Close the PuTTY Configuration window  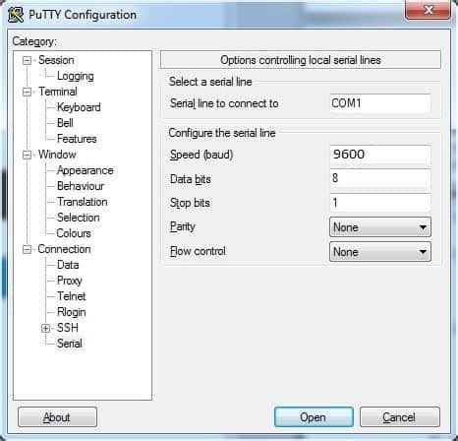[x=428, y=10]
